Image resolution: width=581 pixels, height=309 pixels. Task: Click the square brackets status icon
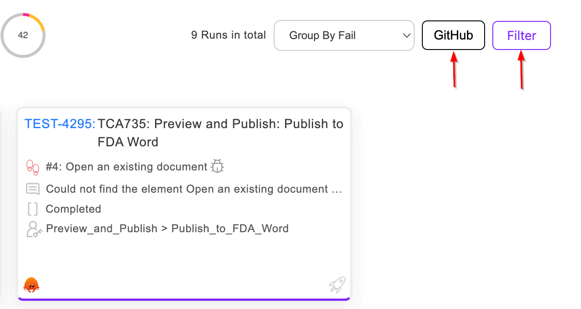coord(33,209)
